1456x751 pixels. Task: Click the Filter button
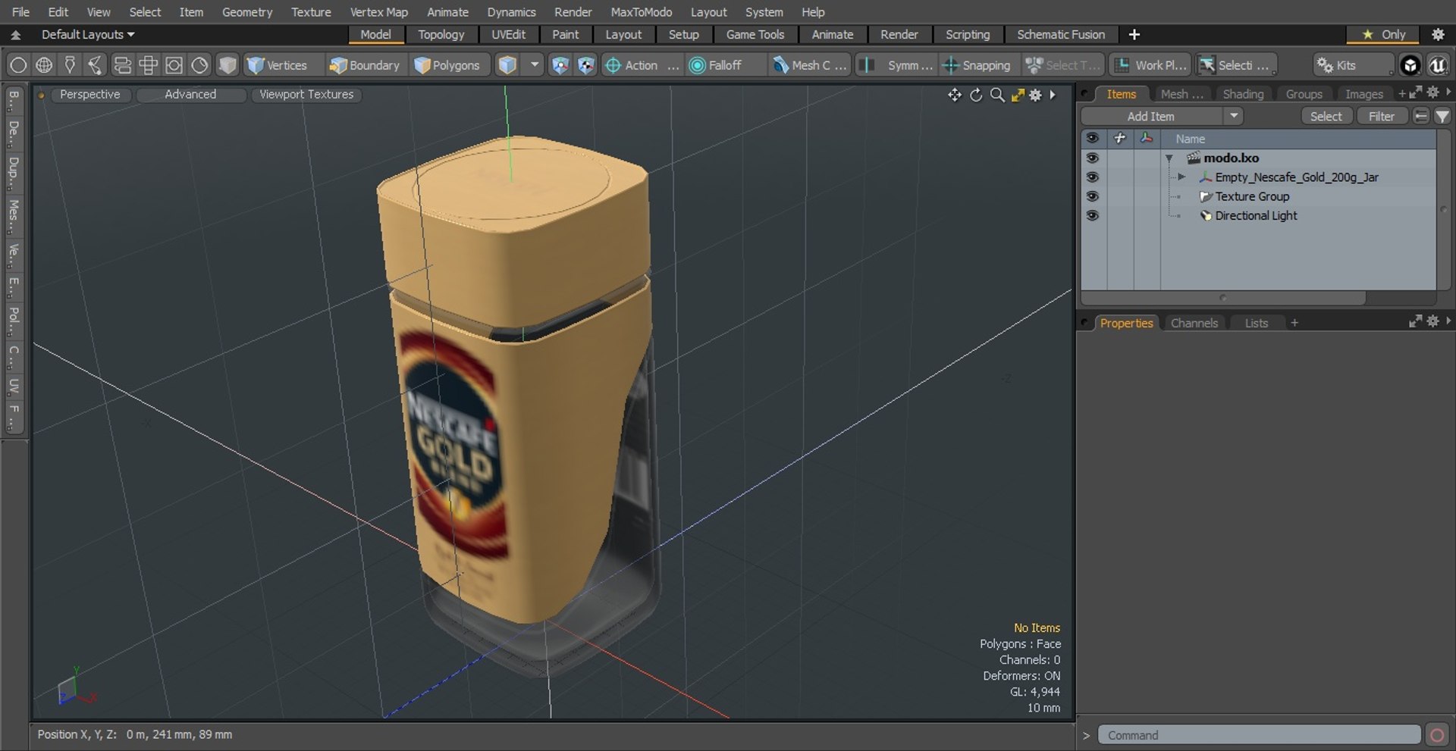[1381, 116]
